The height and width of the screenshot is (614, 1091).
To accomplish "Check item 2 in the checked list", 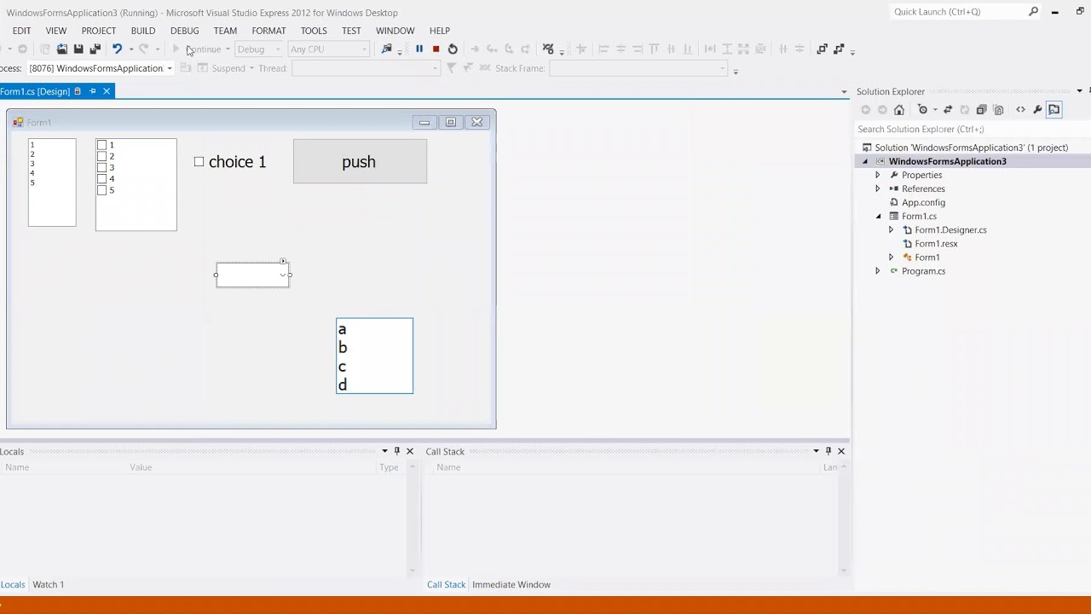I will [x=102, y=157].
